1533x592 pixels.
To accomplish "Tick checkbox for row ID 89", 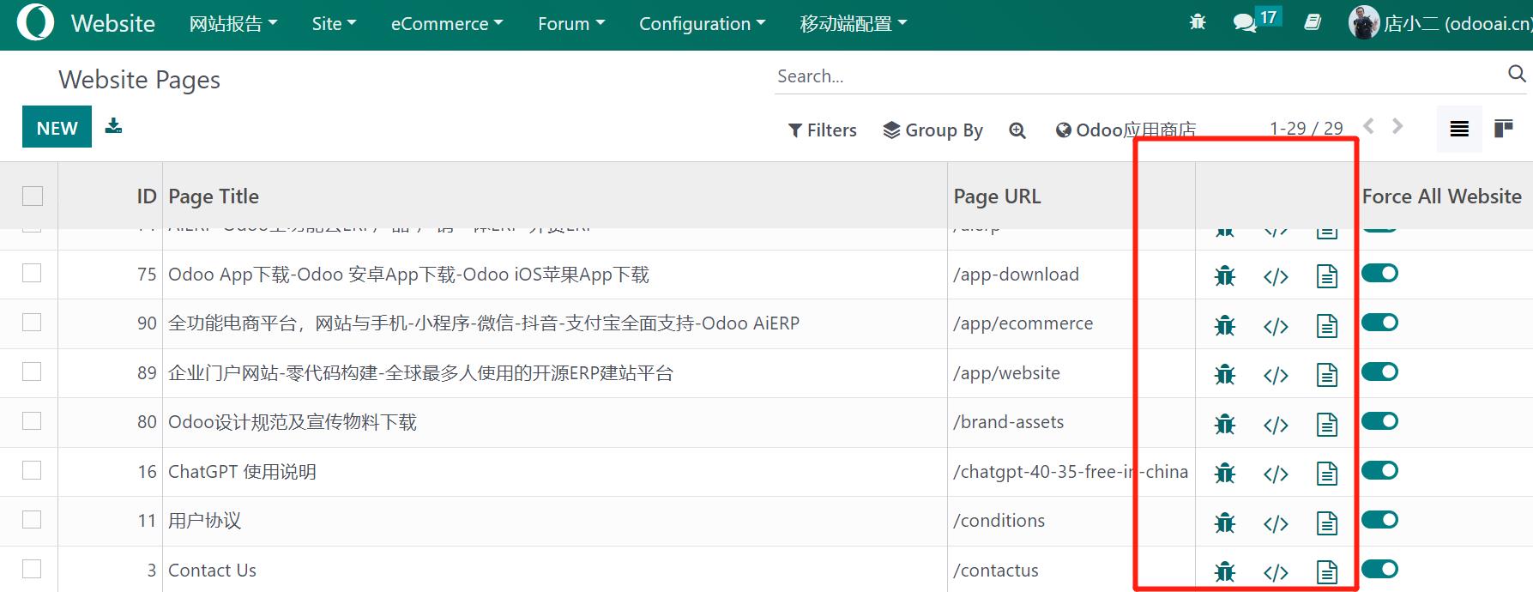I will click(32, 372).
